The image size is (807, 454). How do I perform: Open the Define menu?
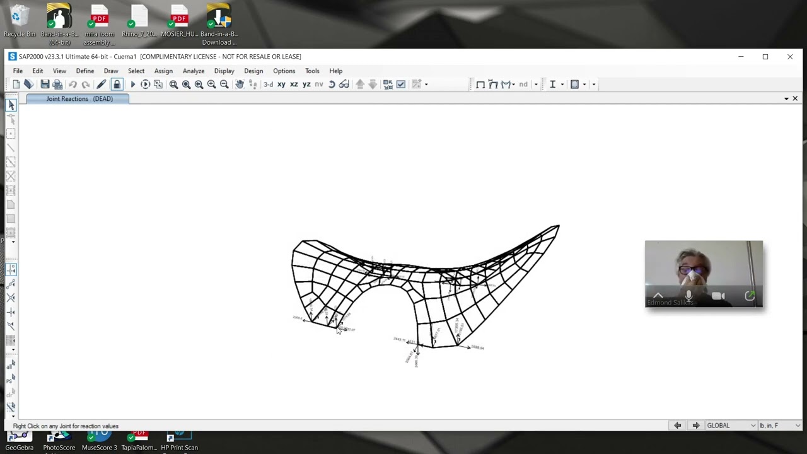pyautogui.click(x=85, y=71)
